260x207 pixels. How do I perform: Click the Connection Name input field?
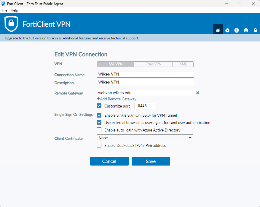(x=145, y=74)
